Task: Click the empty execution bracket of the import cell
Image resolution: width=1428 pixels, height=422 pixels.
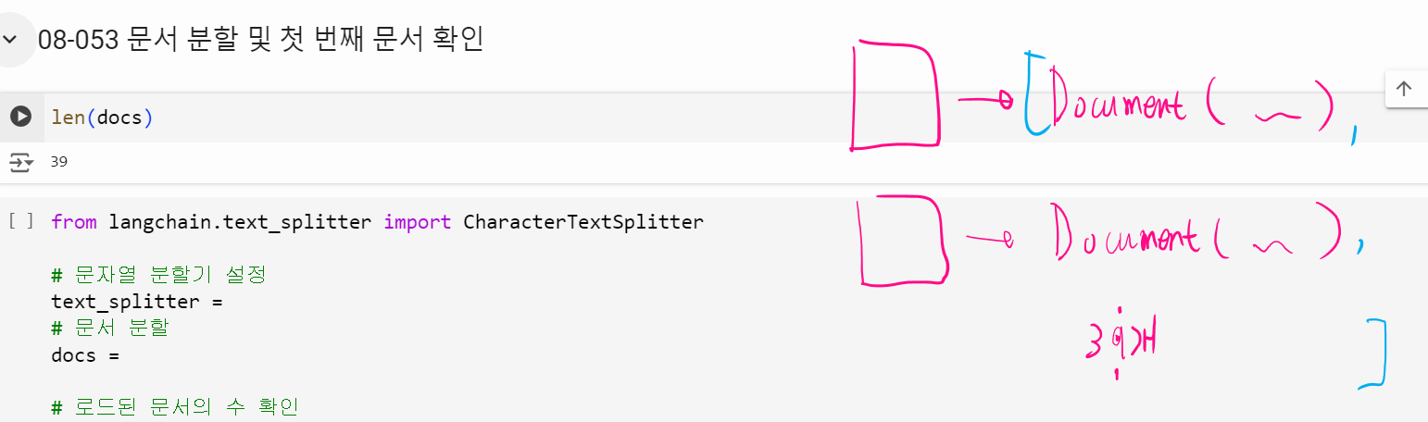Action: 20,222
